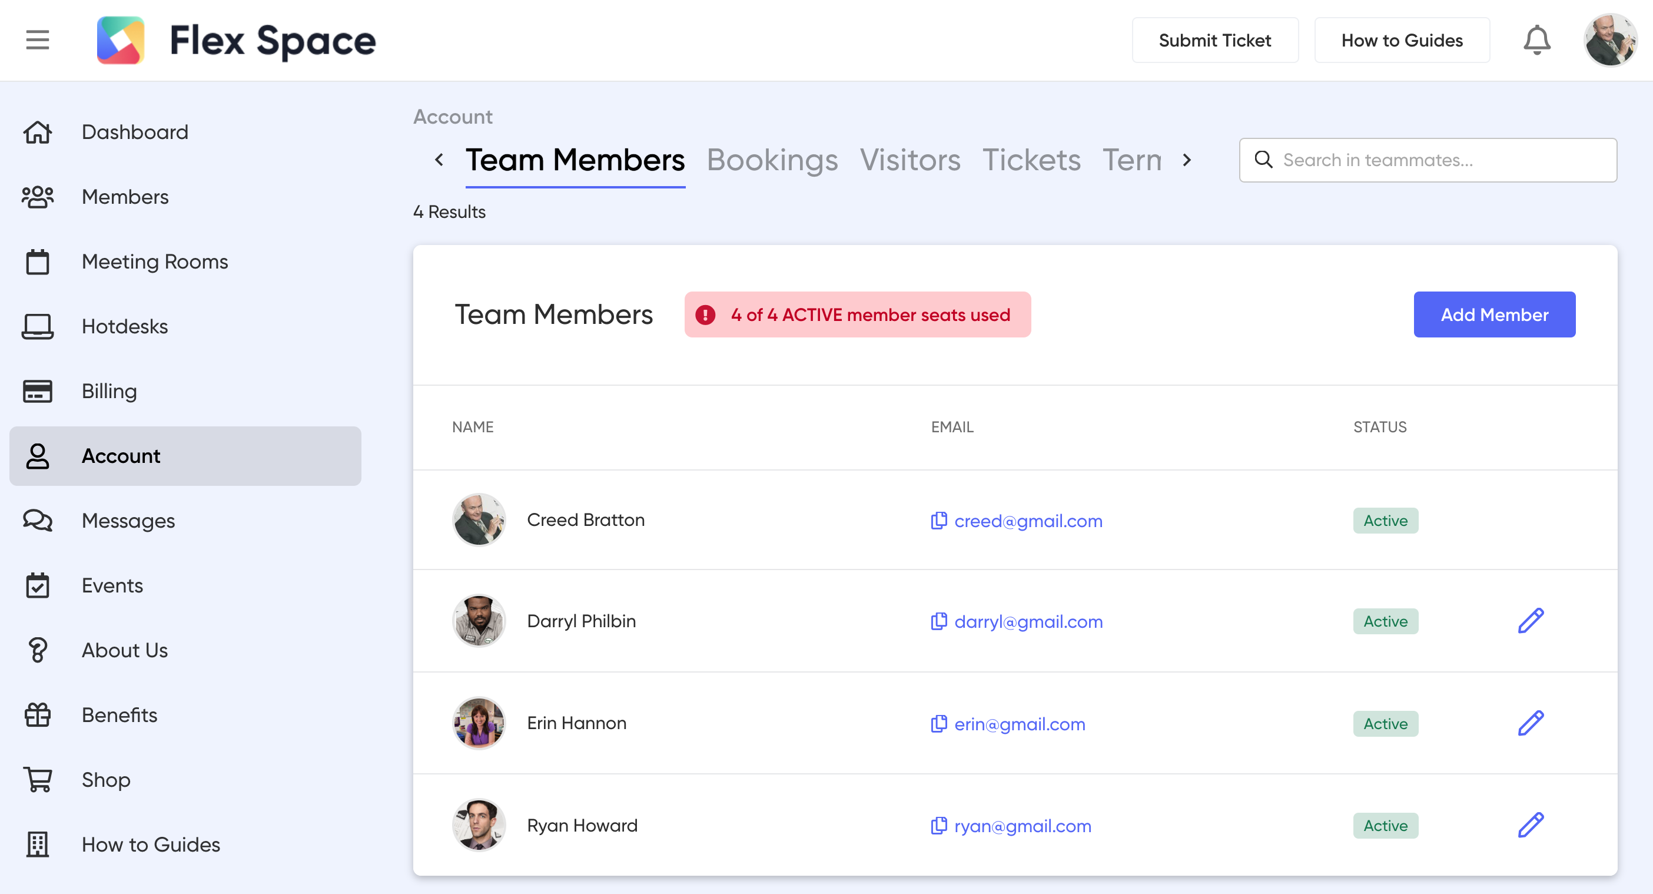This screenshot has height=894, width=1653.
Task: Open Members from the sidebar
Action: (x=185, y=197)
